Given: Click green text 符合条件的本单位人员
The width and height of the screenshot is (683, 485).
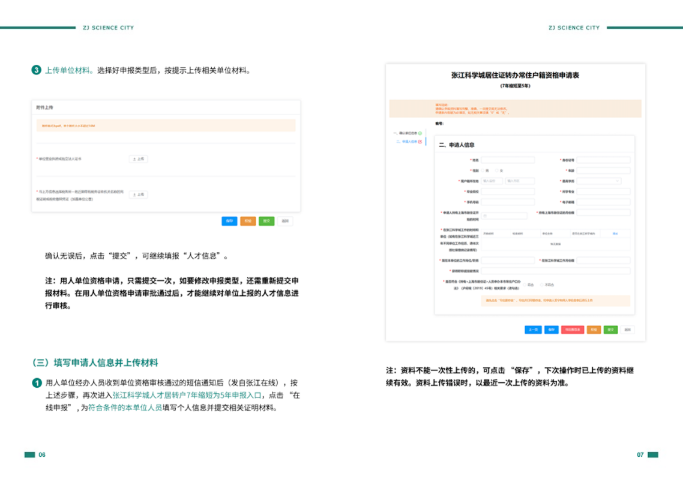Looking at the screenshot, I should click(125, 408).
